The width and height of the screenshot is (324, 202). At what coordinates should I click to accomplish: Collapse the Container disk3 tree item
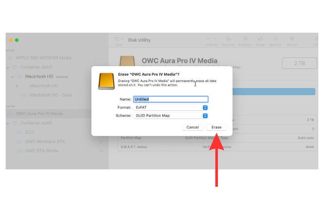click(8, 67)
